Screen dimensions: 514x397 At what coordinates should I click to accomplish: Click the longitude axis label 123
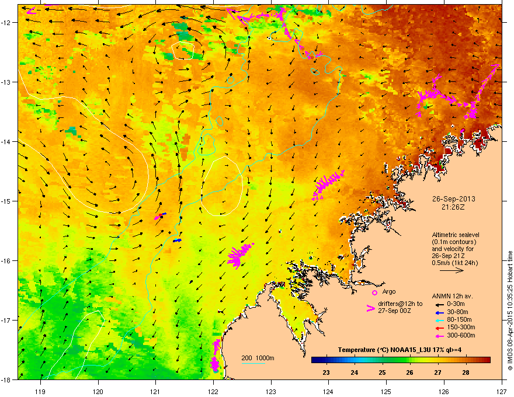coord(271,391)
